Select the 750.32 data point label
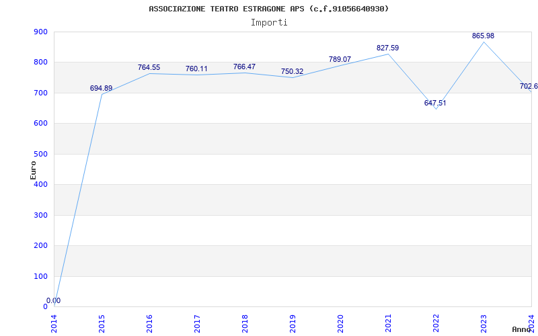This screenshot has width=538, height=336. 292,71
